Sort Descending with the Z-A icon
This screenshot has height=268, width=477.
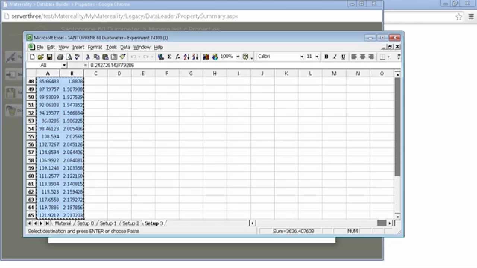pyautogui.click(x=195, y=57)
